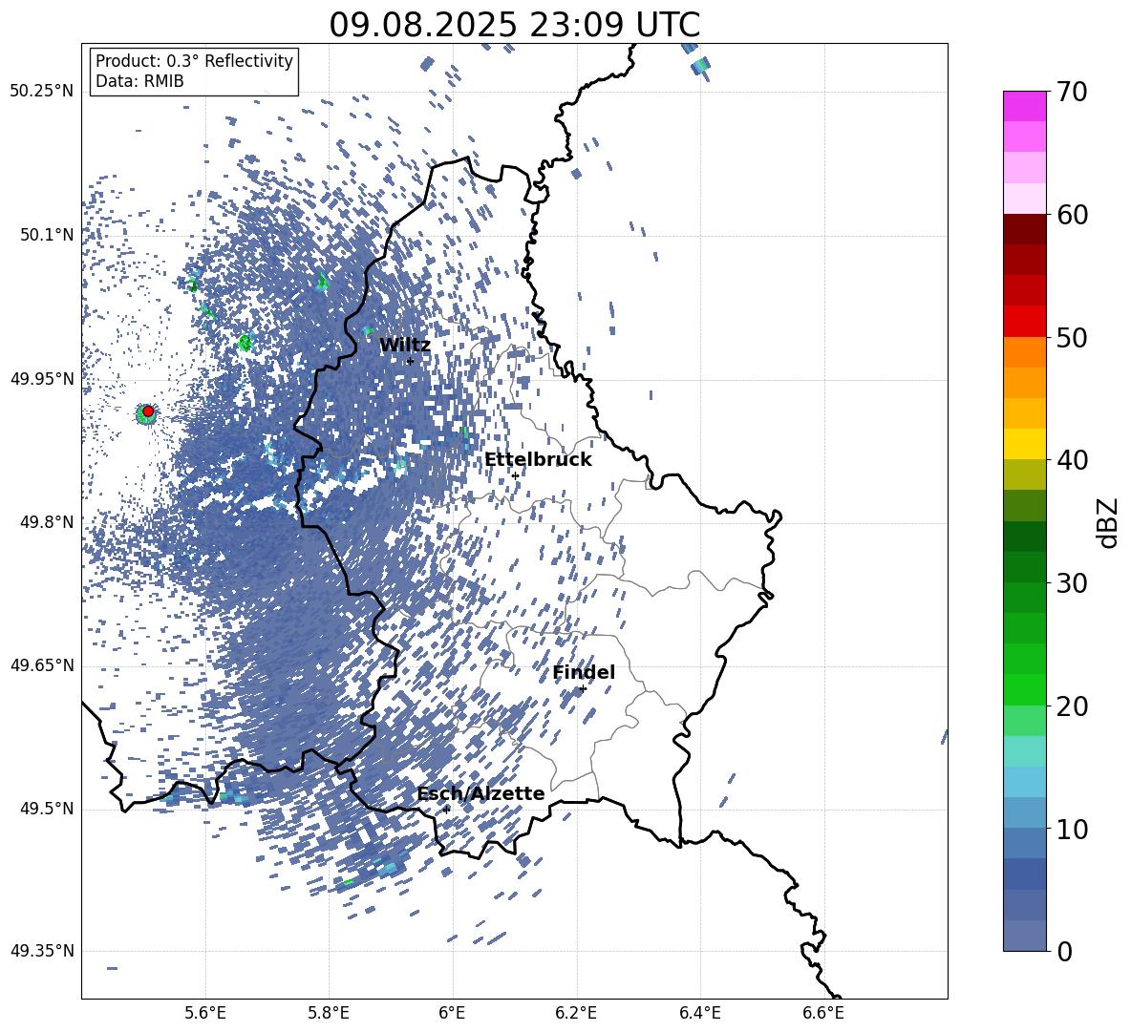Click the 6°E longitude label

452,1013
